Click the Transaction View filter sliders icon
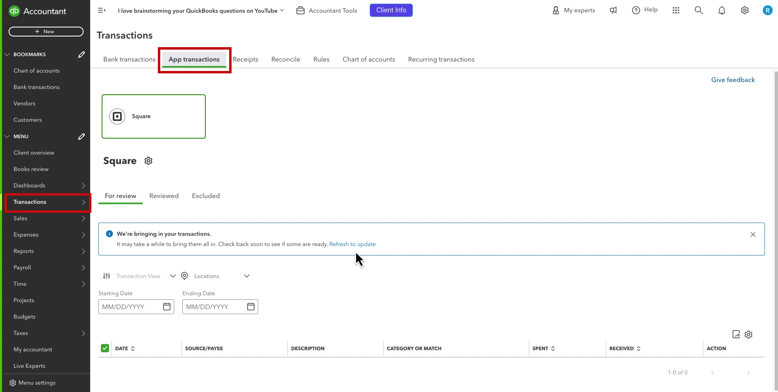Image resolution: width=778 pixels, height=392 pixels. click(x=107, y=276)
